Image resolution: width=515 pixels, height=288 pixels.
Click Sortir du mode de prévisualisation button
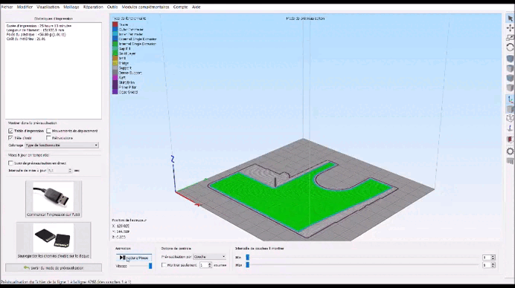[54, 268]
